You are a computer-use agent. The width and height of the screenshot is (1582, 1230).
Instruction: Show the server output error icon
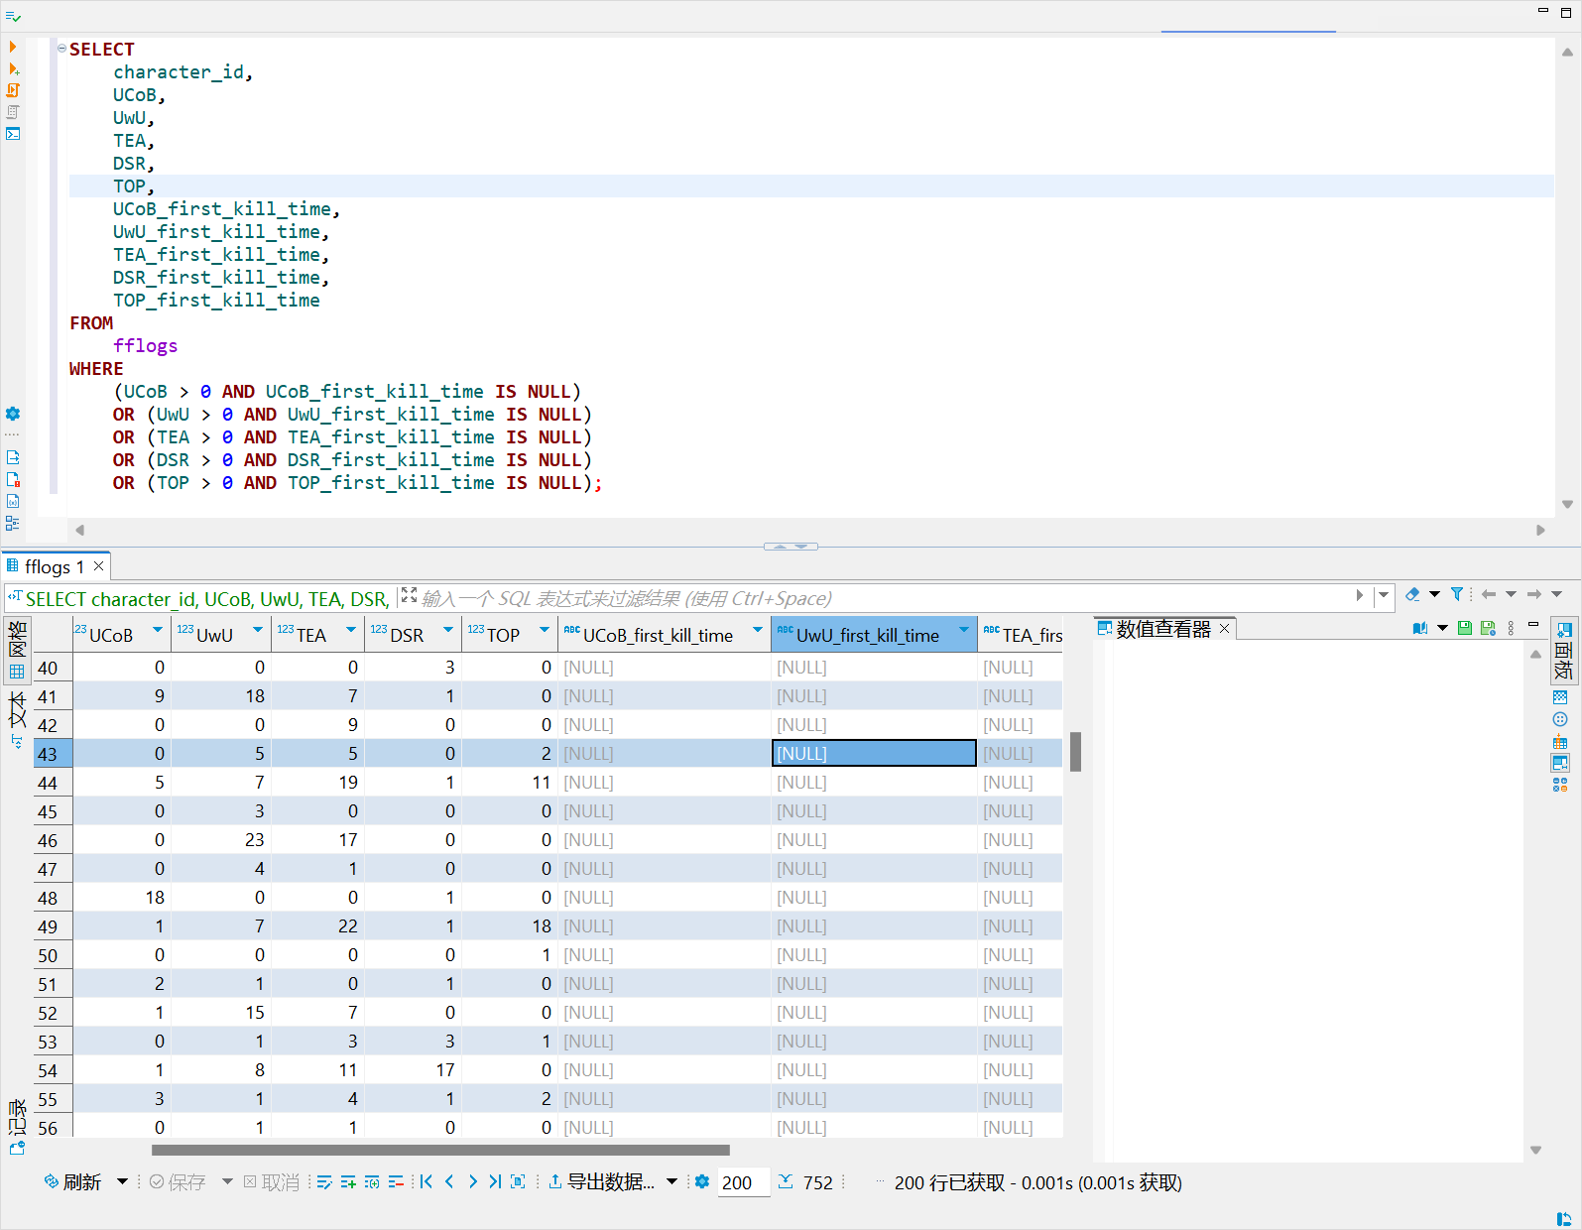click(13, 479)
